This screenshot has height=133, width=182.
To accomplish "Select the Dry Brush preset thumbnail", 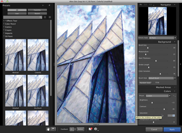I will pos(38,91).
